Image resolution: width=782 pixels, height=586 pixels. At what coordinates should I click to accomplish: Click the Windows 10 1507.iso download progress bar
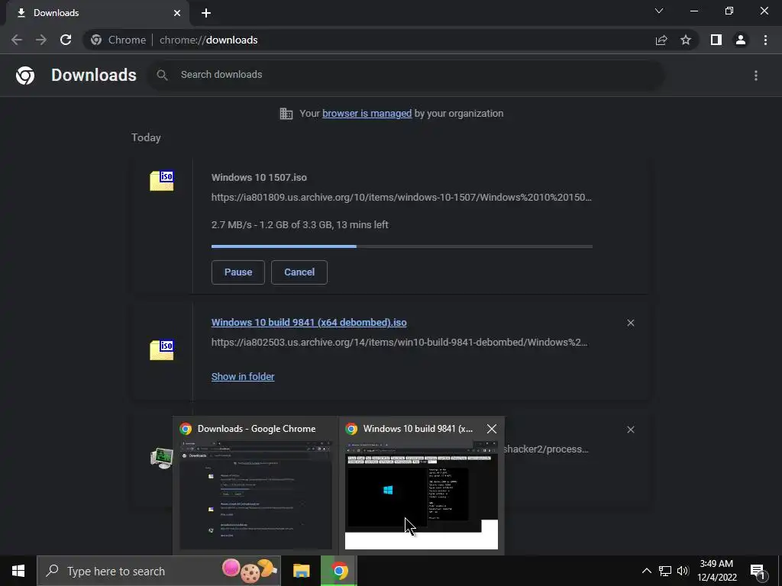pos(402,246)
